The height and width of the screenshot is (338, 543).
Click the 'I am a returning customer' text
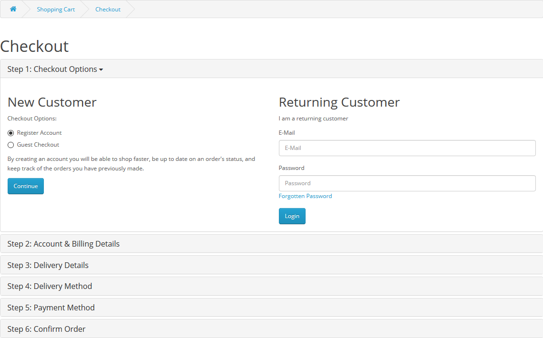tap(313, 119)
